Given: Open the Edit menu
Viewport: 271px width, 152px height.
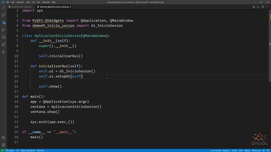Looking at the screenshot, I should click(13, 2).
